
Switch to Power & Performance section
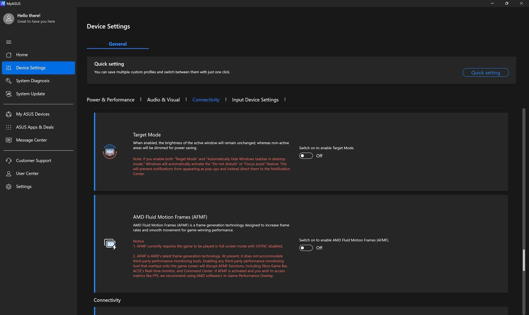tap(110, 100)
